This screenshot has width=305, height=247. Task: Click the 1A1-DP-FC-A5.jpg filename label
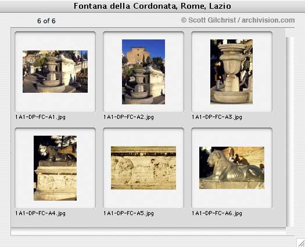click(128, 213)
